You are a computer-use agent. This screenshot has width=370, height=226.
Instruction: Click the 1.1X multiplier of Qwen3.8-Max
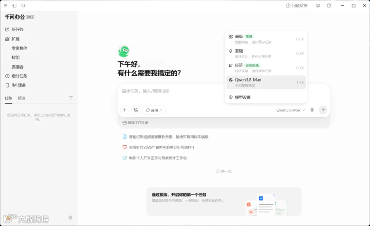pyautogui.click(x=300, y=82)
